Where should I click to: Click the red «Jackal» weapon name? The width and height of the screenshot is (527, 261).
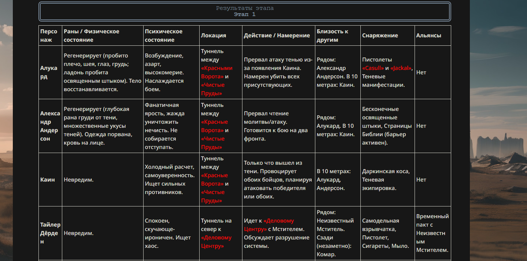(401, 68)
